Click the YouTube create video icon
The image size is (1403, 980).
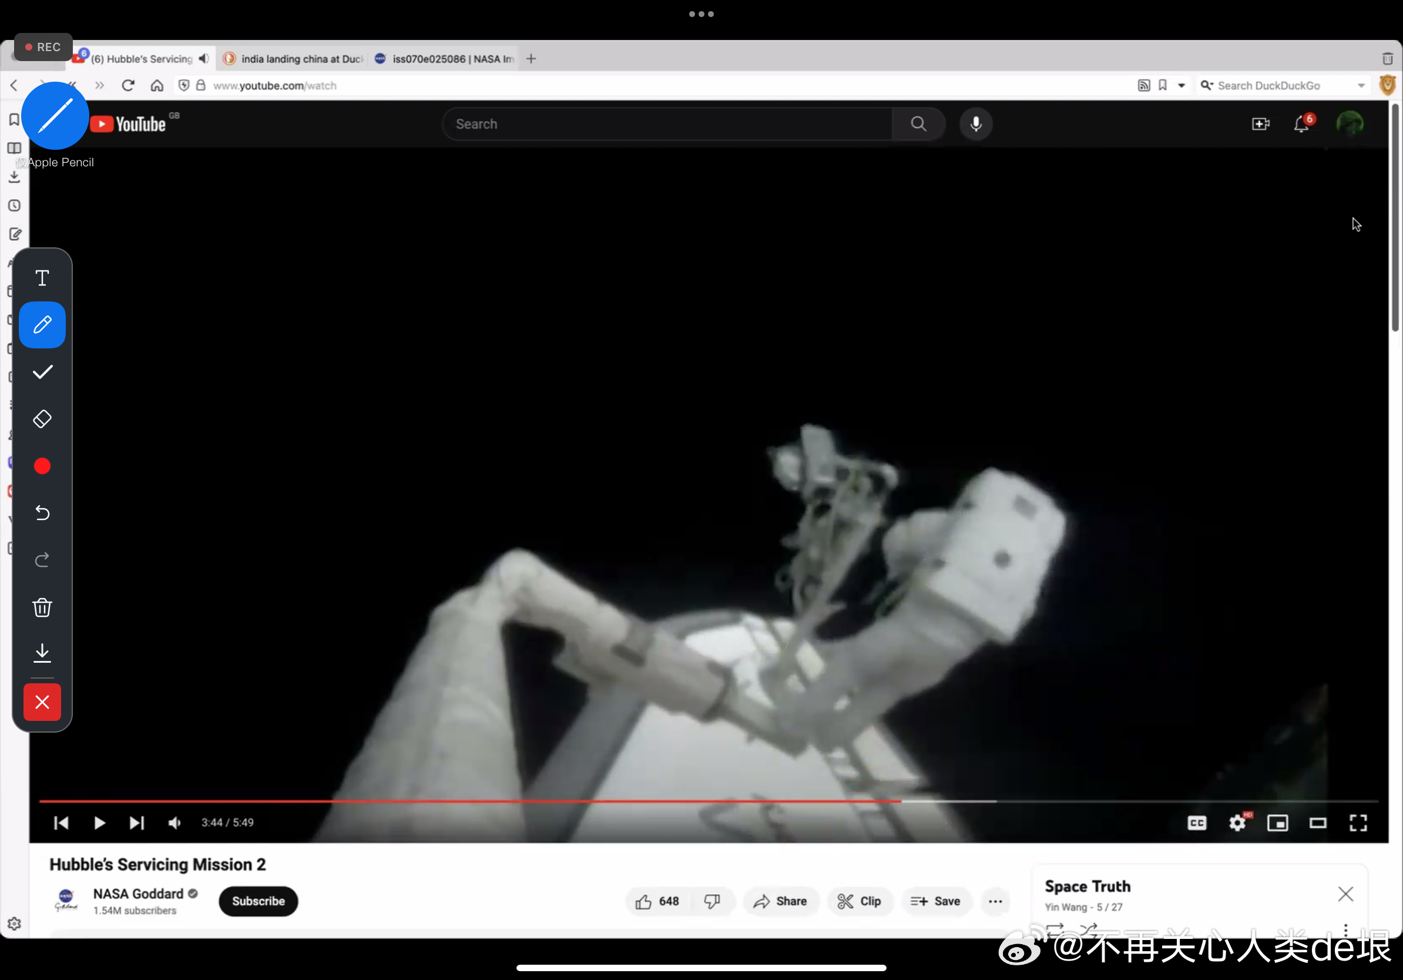[x=1260, y=124]
